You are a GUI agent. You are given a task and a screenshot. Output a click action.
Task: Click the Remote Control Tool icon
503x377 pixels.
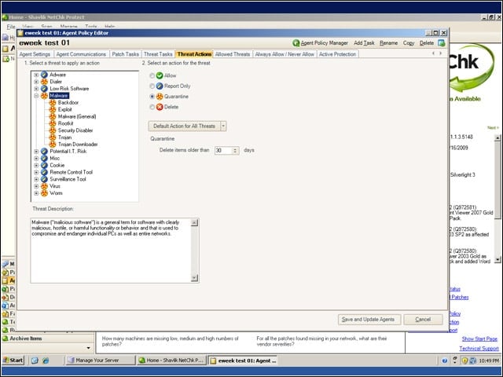[44, 172]
